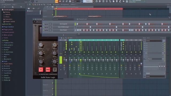
Task: Open the Playlist view from top toolbar
Action: click(96, 1)
